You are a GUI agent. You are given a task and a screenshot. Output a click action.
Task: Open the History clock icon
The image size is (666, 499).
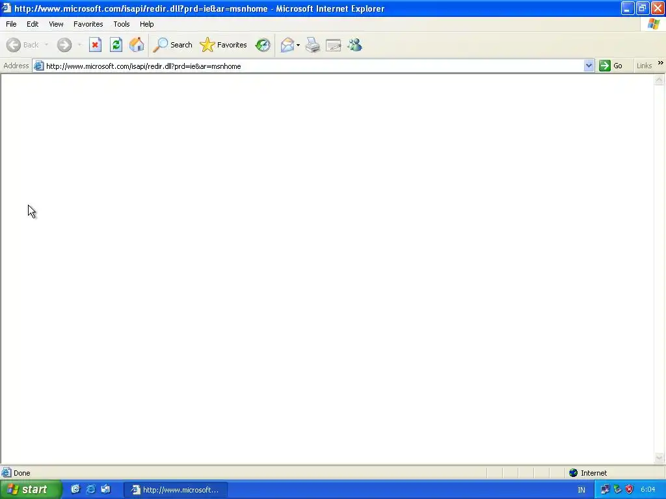click(x=263, y=45)
